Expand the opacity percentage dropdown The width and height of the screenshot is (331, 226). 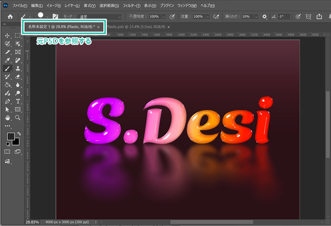[x=163, y=16]
